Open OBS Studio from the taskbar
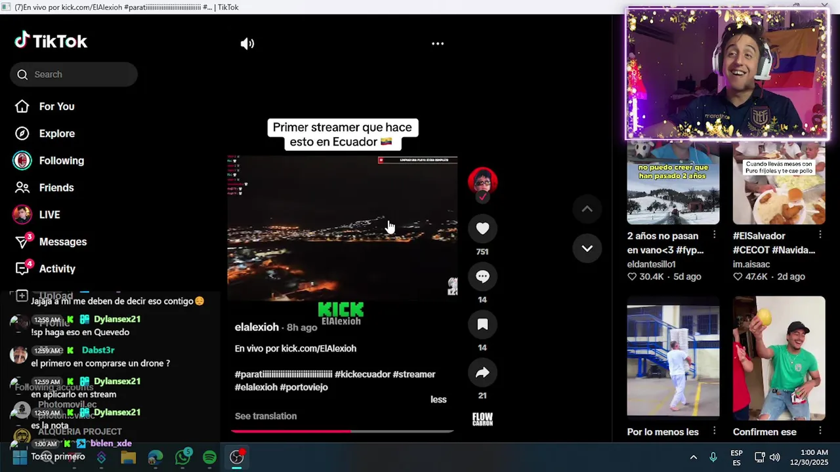Viewport: 840px width, 472px height. [237, 457]
